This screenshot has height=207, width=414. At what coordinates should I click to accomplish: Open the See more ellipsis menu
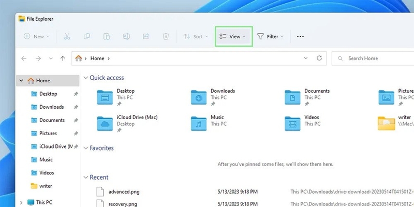tap(300, 36)
